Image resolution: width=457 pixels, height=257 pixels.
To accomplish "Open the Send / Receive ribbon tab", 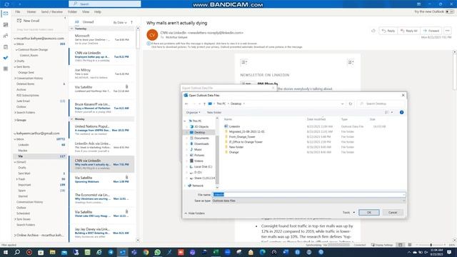I will point(52,12).
